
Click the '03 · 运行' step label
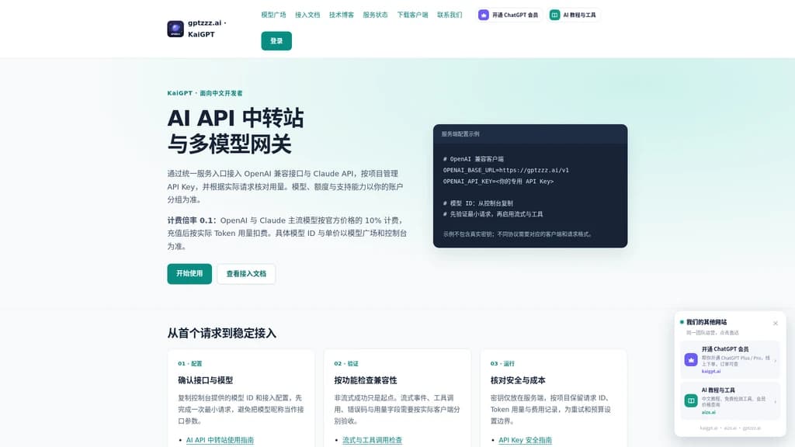[502, 363]
